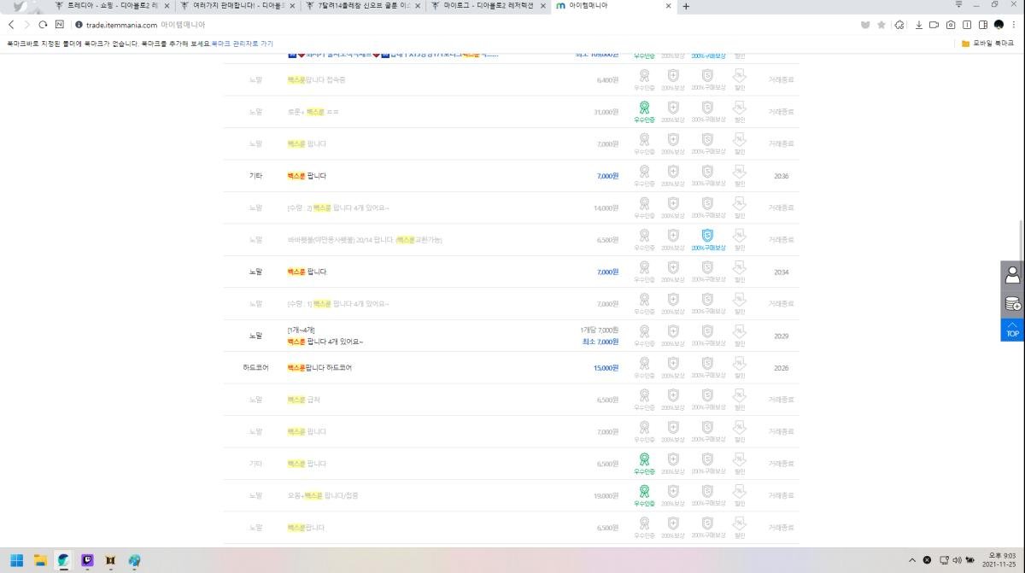Screen dimensions: 1025x573
Task: Open the 1개~4개 백스룬 listing with 4개 있어요
Action: (325, 342)
